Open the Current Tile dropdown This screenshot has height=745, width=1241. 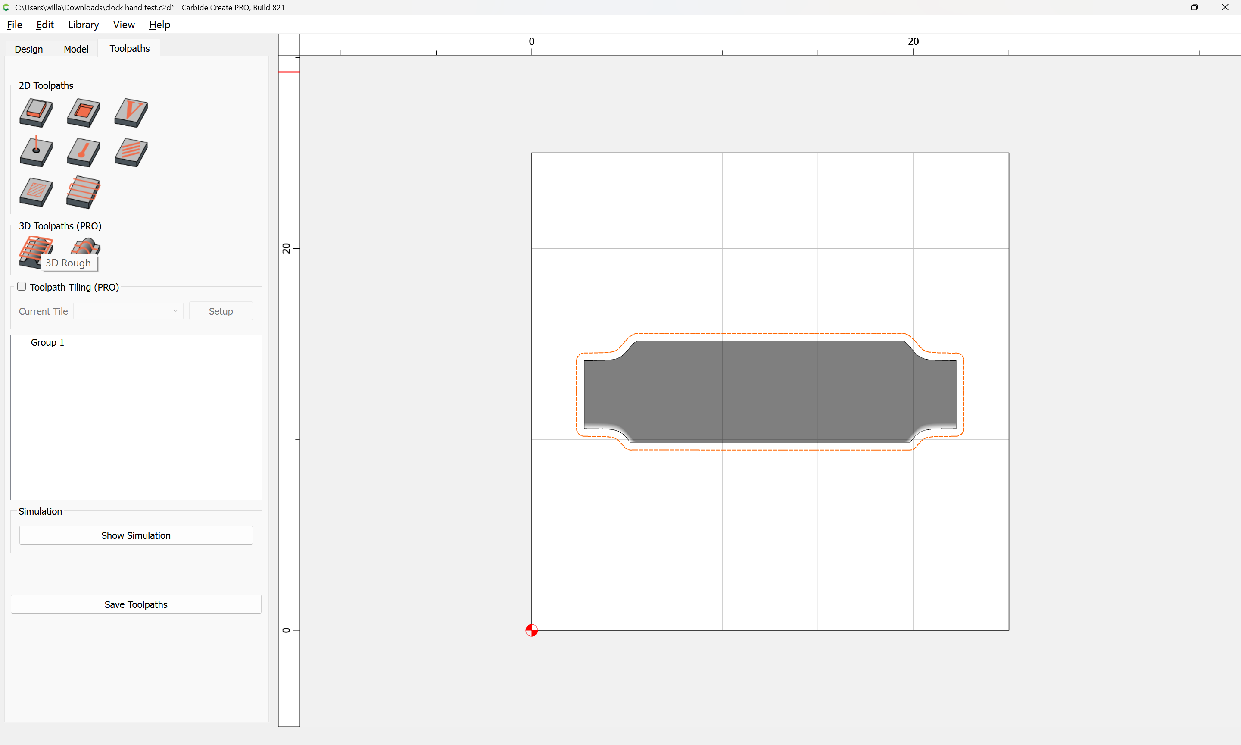128,311
